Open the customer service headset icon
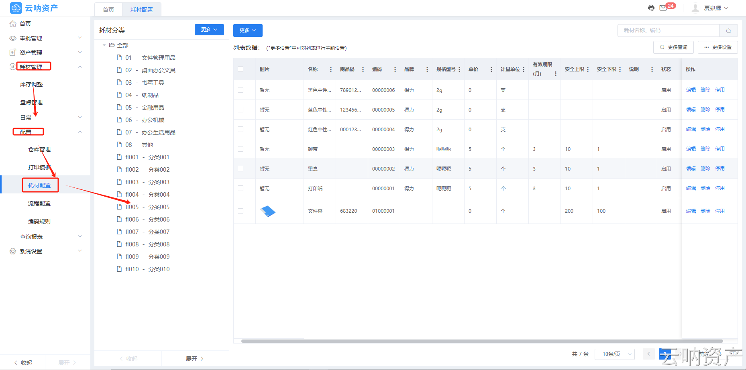 [x=651, y=8]
